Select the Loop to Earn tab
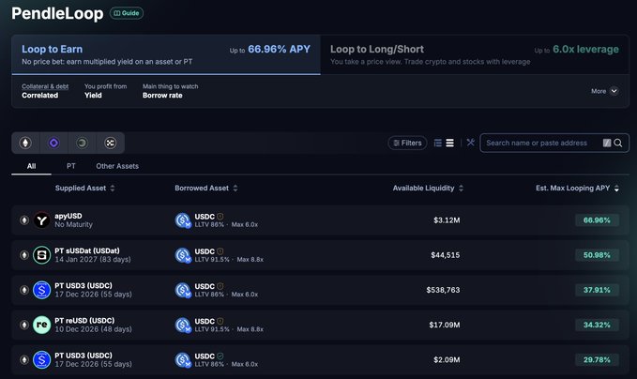The image size is (637, 379). click(x=166, y=54)
